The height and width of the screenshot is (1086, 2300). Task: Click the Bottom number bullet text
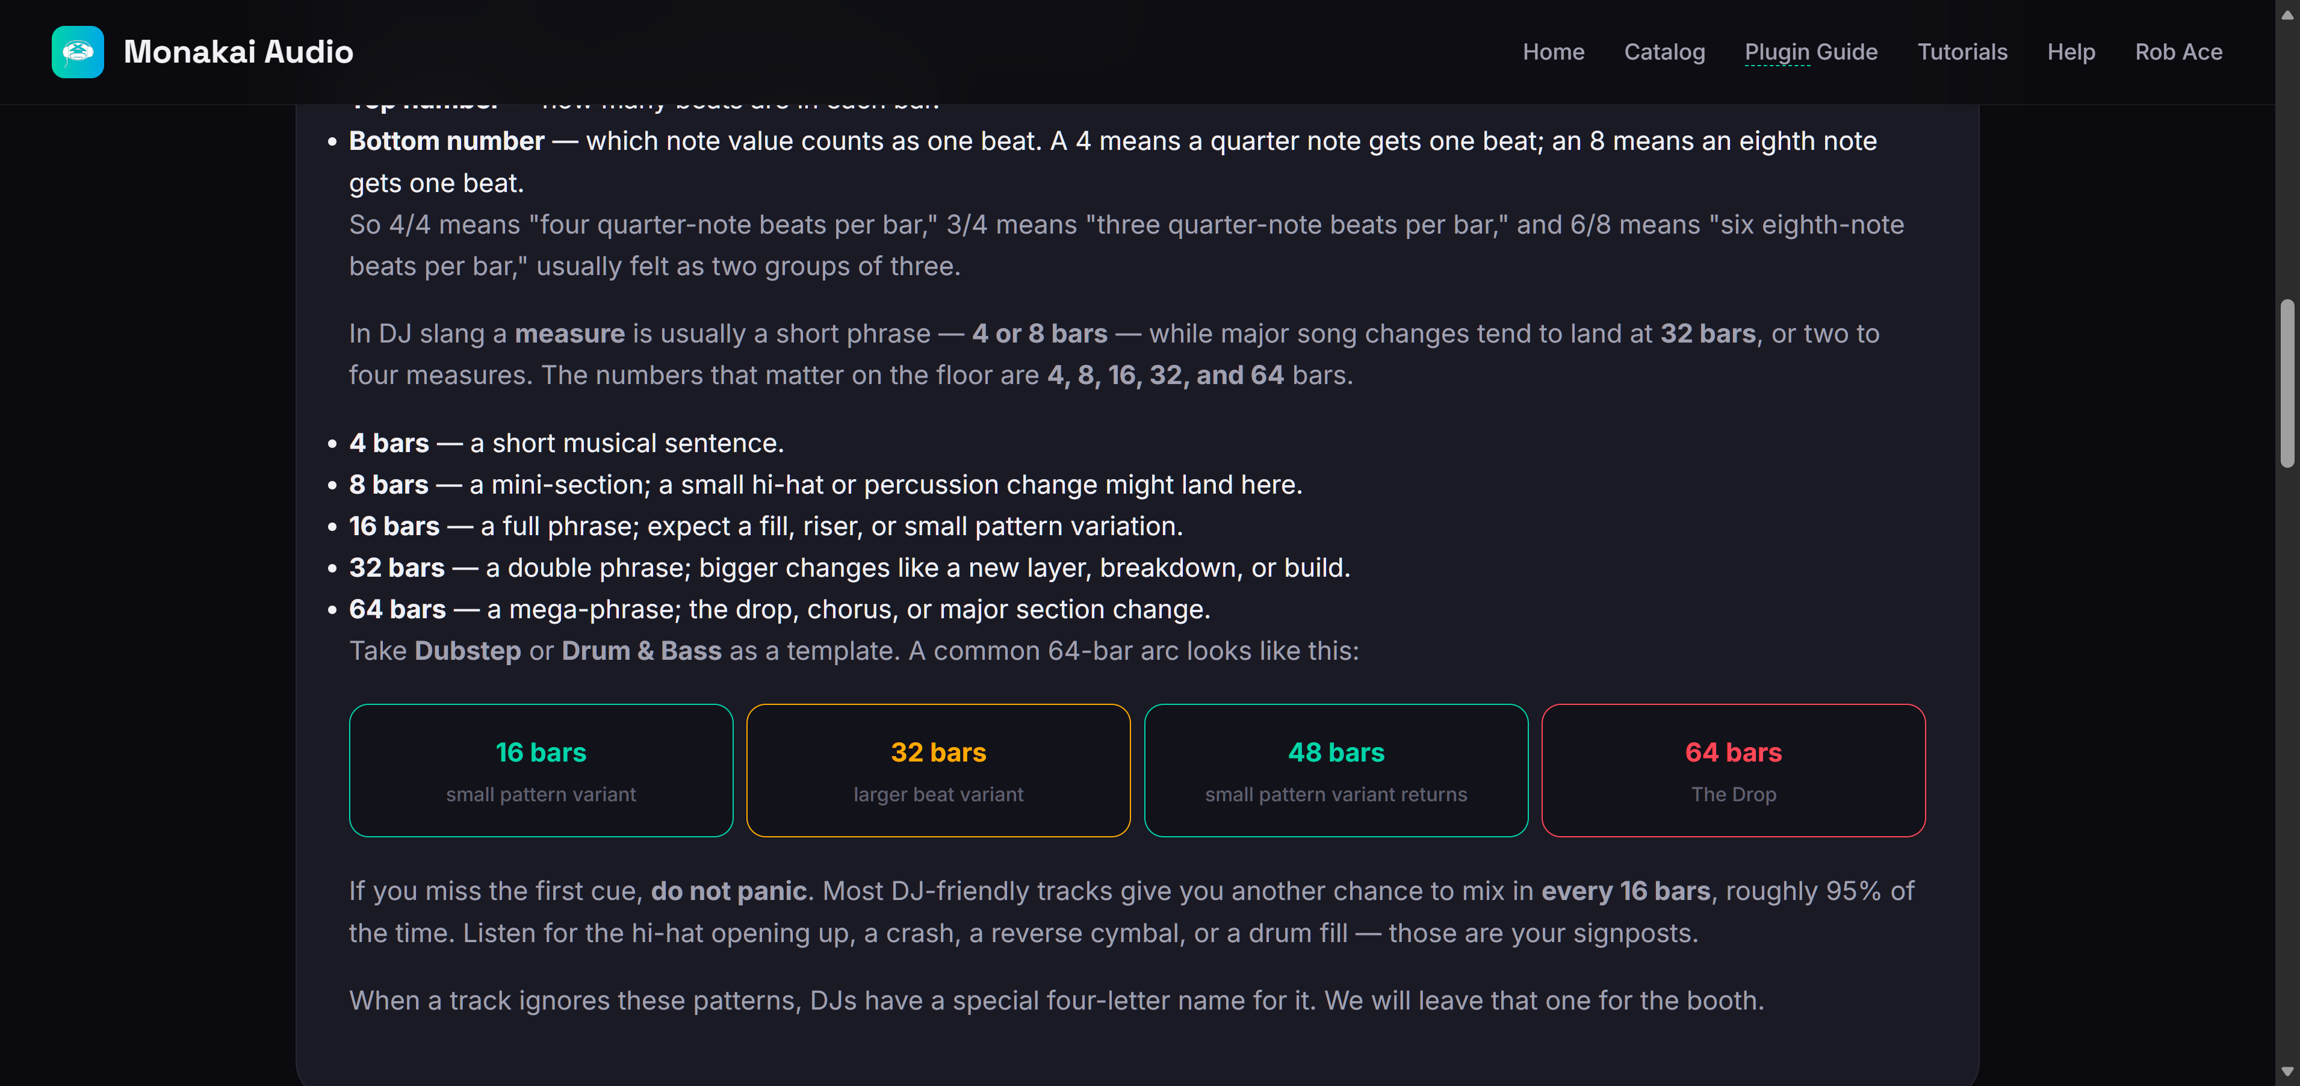[1112, 162]
